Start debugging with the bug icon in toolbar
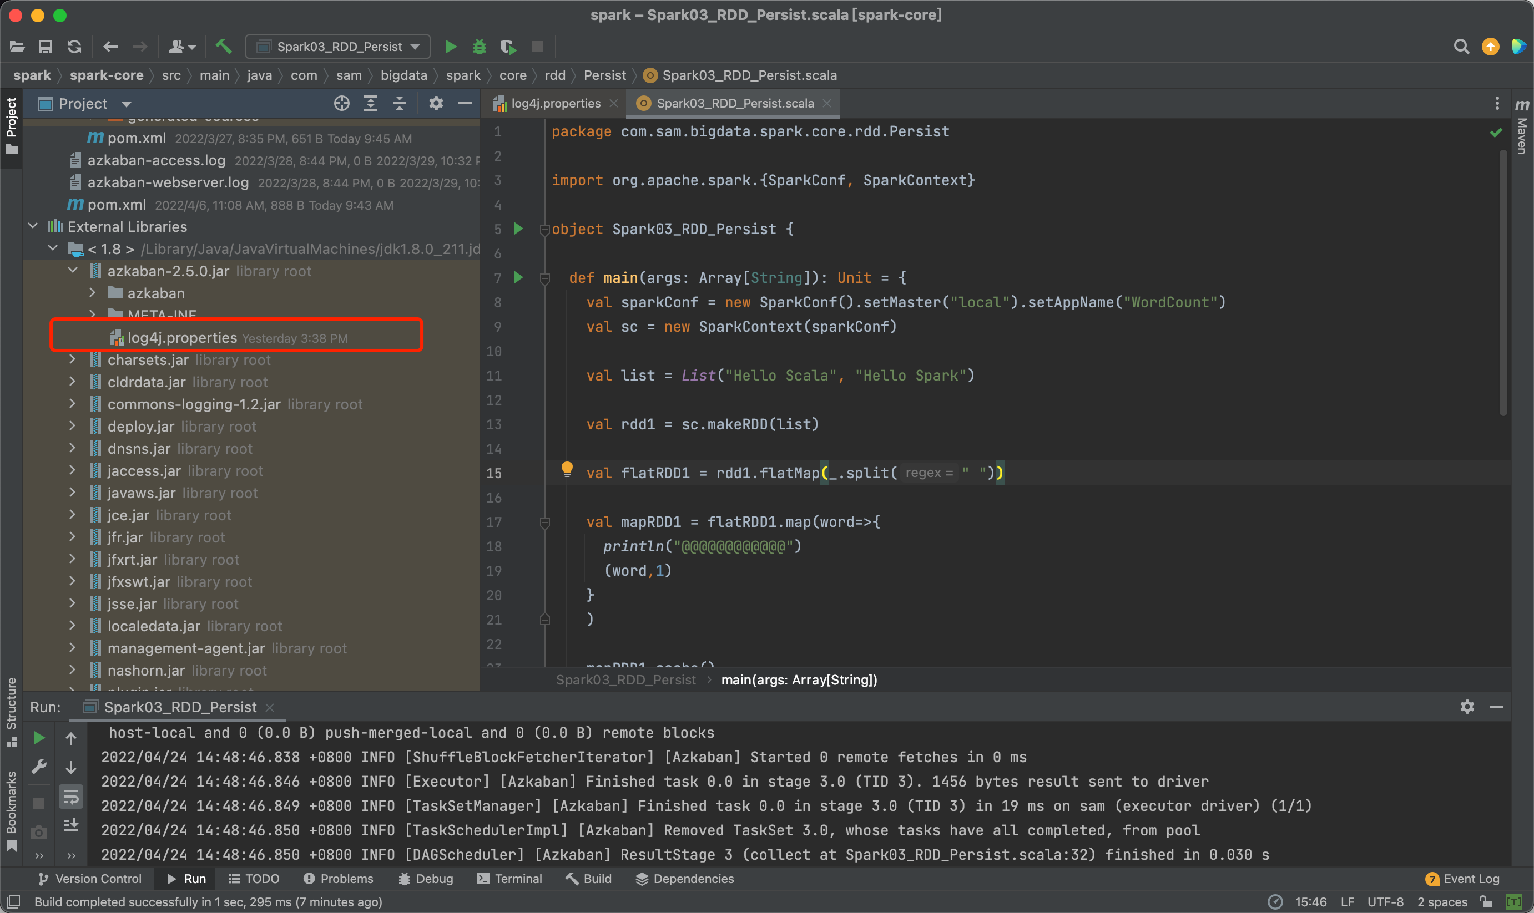Screen dimensions: 1534x913 [x=480, y=47]
